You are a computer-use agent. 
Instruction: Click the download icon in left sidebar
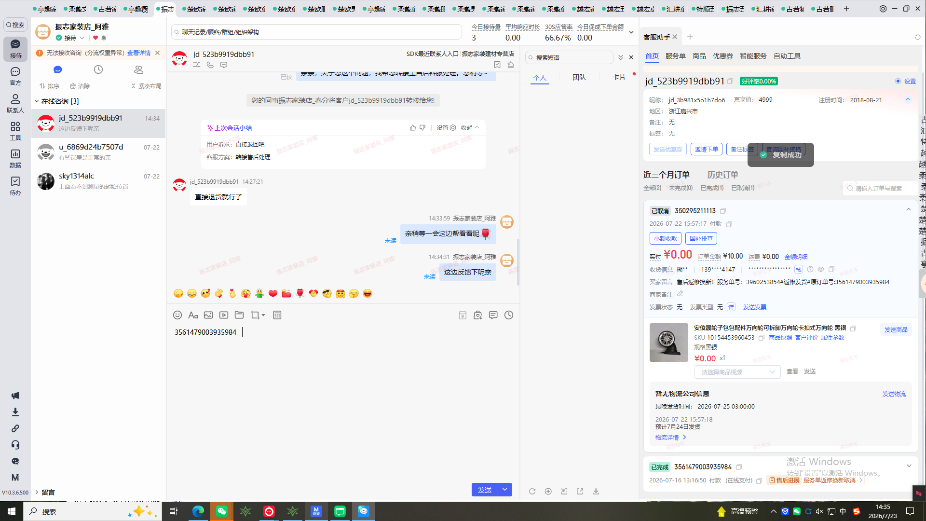tap(15, 412)
